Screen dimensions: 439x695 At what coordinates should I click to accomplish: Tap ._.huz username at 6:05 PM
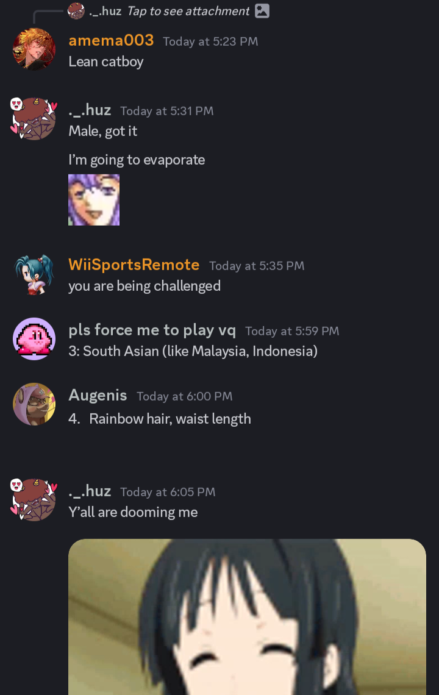tap(90, 491)
